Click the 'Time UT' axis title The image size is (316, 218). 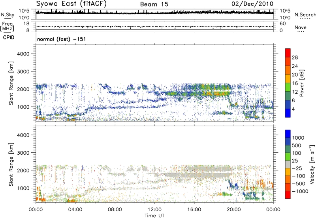point(154,216)
